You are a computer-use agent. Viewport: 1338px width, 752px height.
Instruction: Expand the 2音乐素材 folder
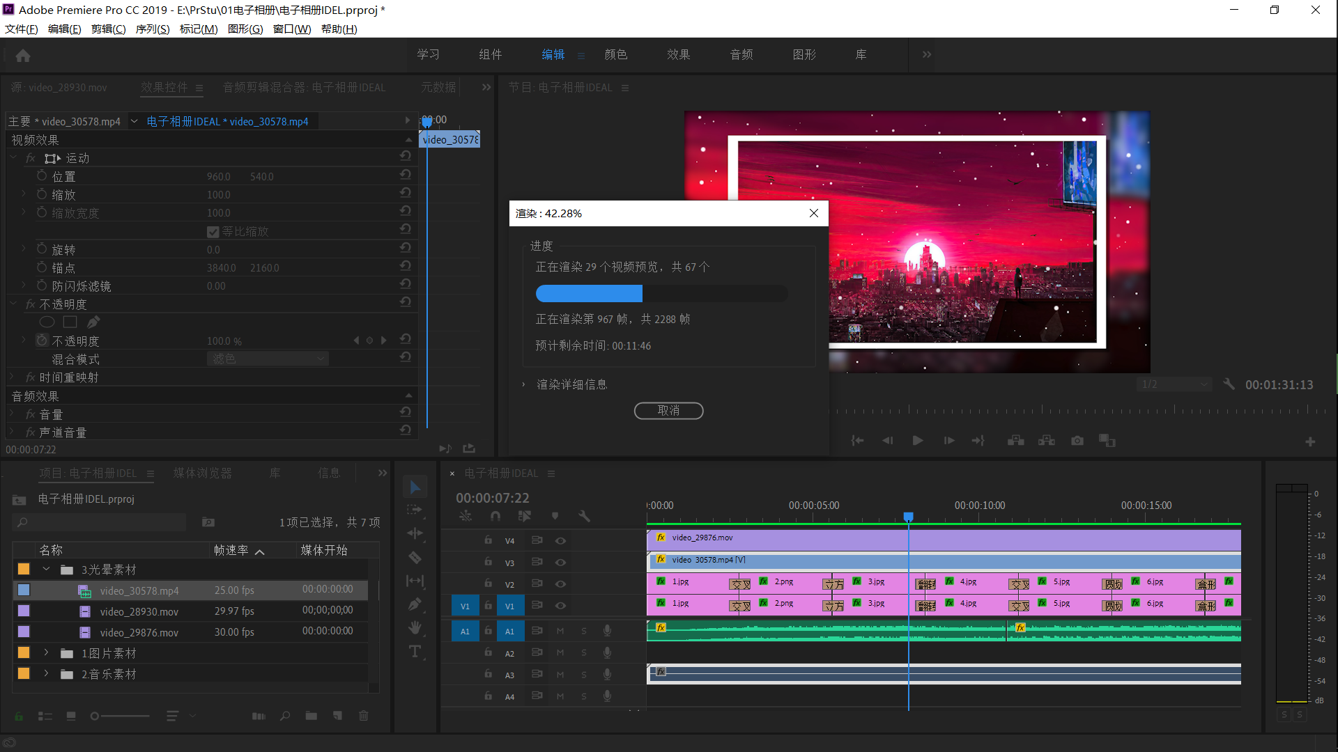[x=46, y=674]
